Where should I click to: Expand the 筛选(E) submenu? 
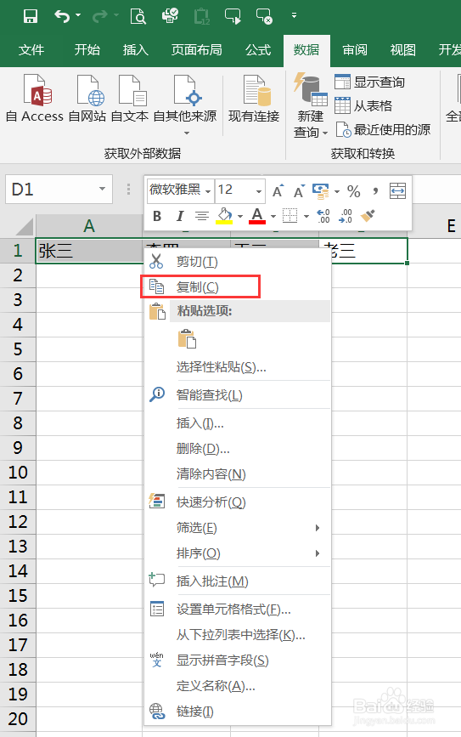(318, 528)
